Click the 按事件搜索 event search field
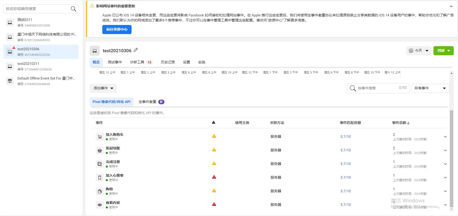This screenshot has width=458, height=216. (x=376, y=88)
